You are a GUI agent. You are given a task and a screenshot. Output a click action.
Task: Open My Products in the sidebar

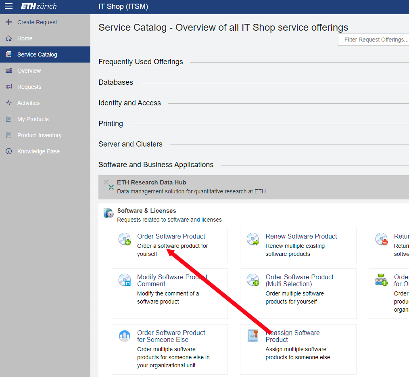click(45, 119)
